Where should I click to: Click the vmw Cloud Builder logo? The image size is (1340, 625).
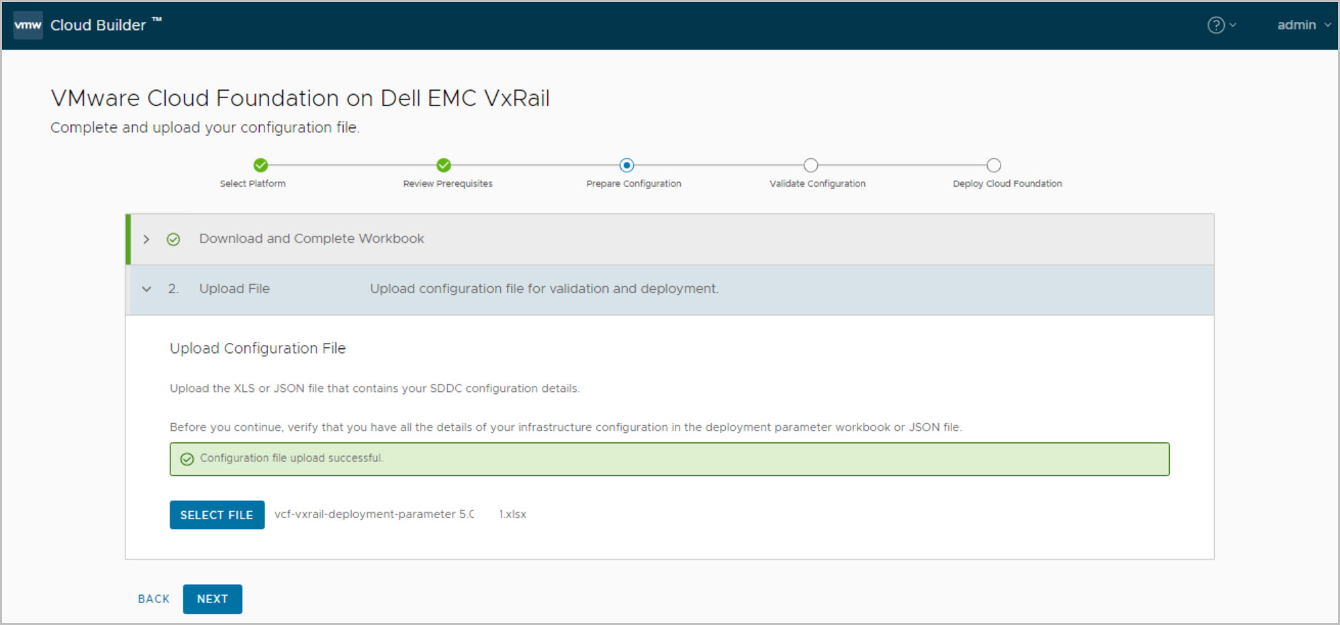[28, 25]
